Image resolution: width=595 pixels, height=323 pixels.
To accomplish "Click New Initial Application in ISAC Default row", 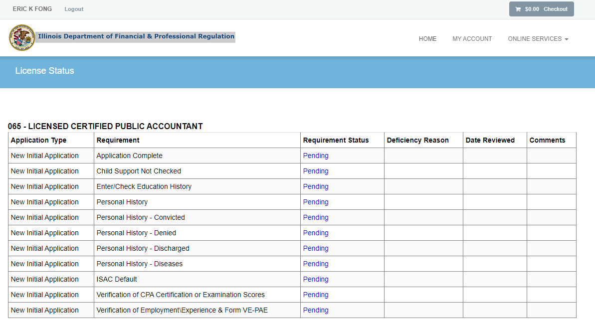I will pos(45,280).
